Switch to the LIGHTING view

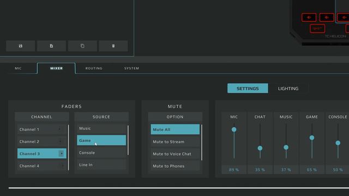(288, 88)
